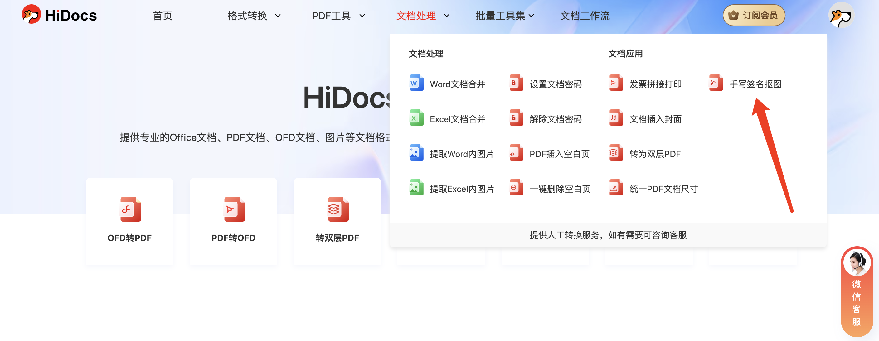The width and height of the screenshot is (879, 341).
Task: Click the 设置文档密码 lock icon
Action: click(516, 83)
